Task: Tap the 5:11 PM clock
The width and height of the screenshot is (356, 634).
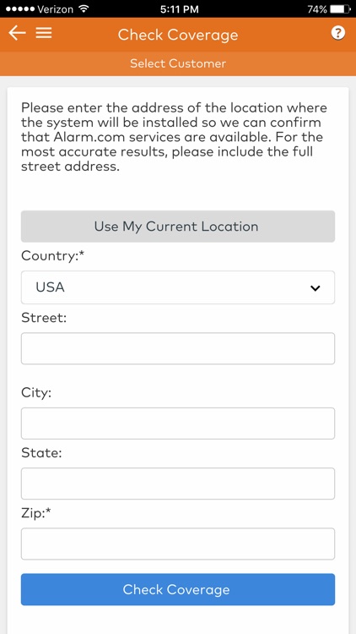Action: (x=179, y=9)
